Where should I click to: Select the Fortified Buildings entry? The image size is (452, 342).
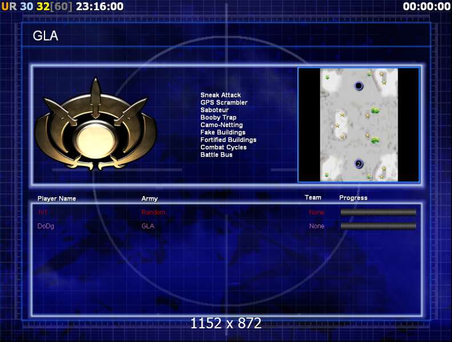coord(228,140)
